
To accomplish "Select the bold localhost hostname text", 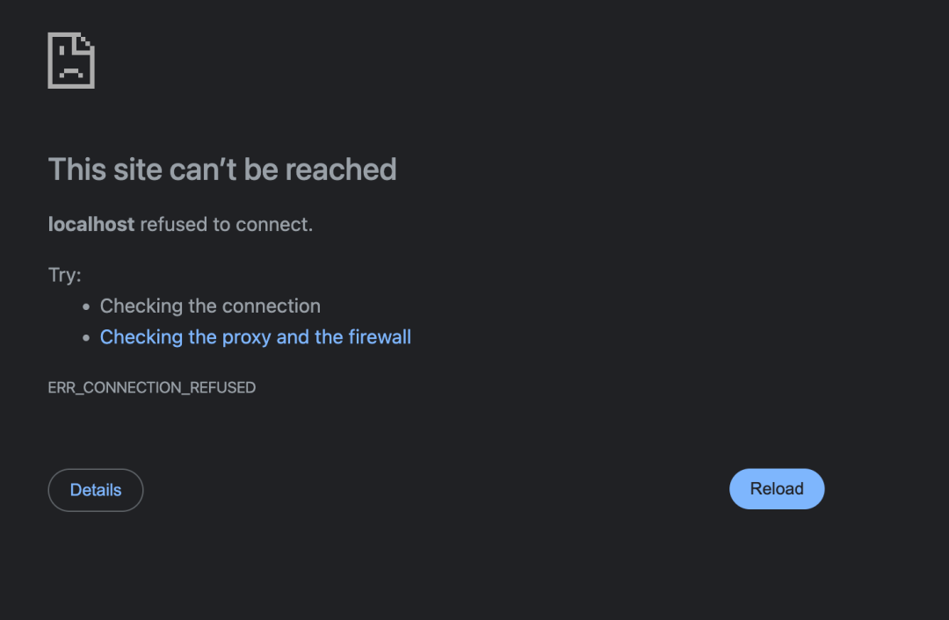I will [91, 225].
